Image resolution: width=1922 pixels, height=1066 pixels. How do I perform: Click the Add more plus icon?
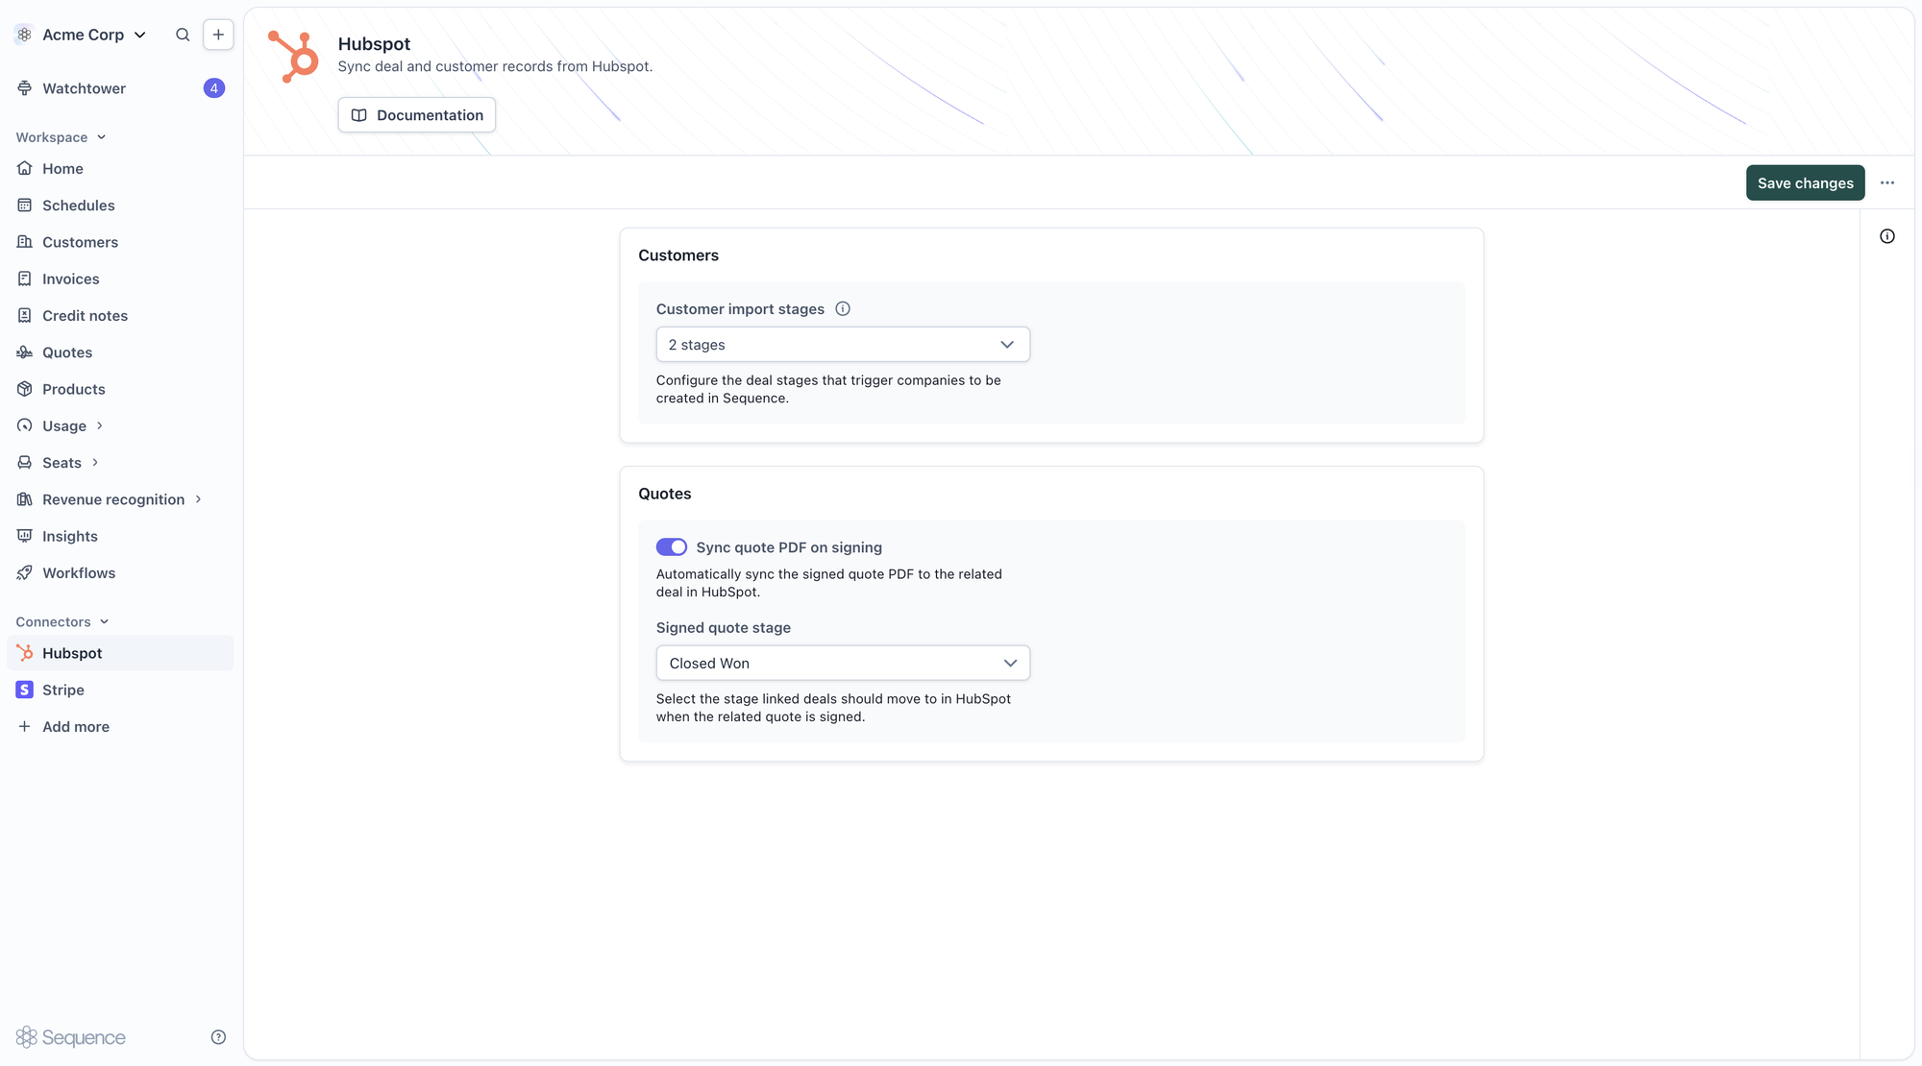click(25, 727)
